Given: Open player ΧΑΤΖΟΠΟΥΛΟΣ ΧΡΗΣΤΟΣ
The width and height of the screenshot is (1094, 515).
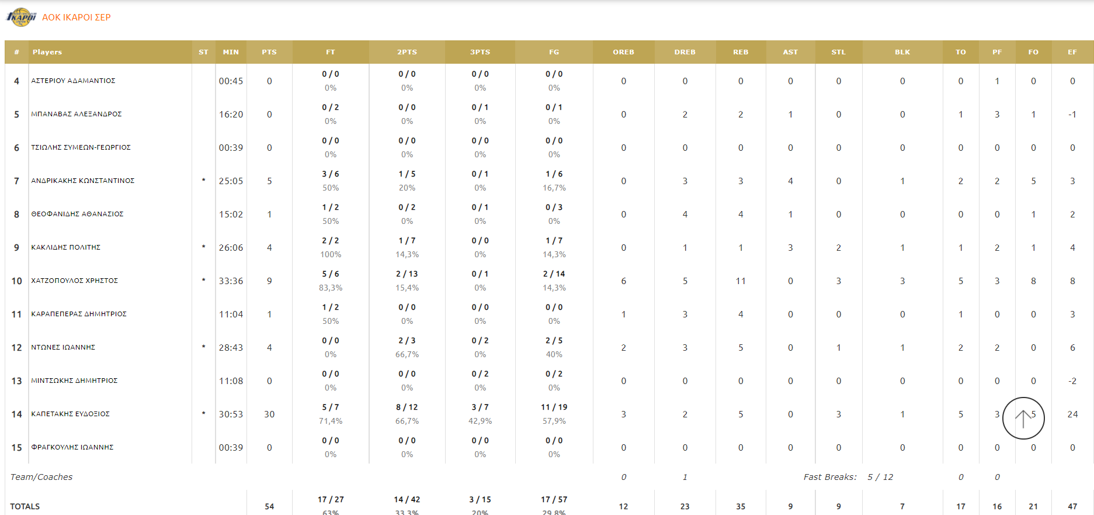Looking at the screenshot, I should 75,281.
